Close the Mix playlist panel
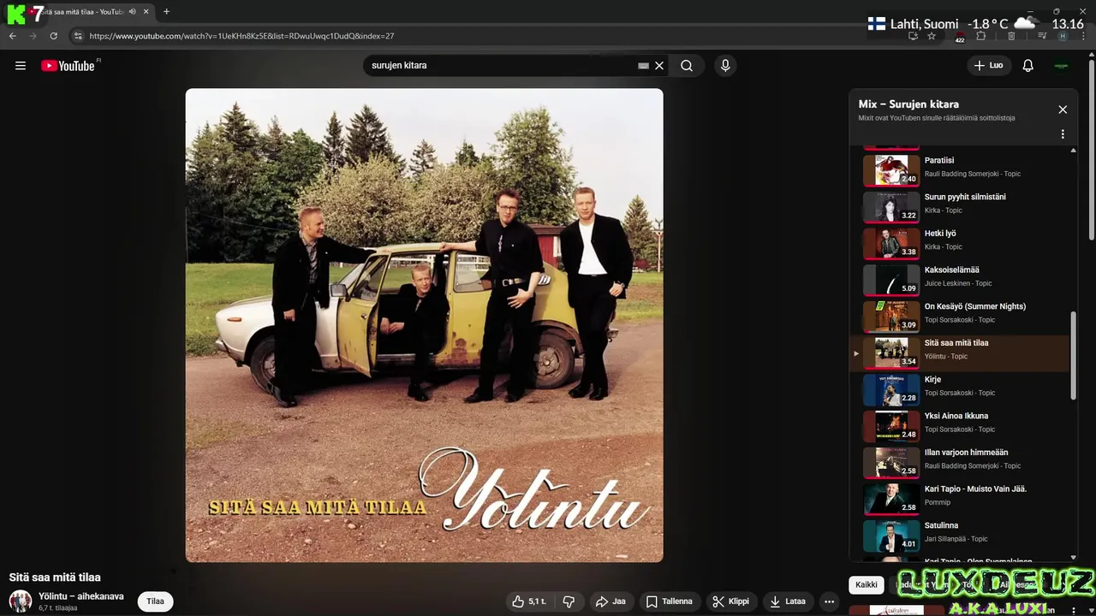1096x616 pixels. pyautogui.click(x=1063, y=110)
